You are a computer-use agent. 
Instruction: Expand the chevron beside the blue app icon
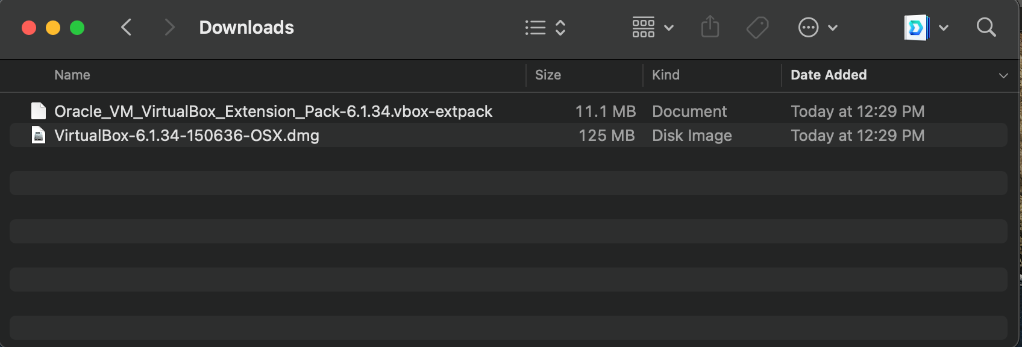[x=944, y=28]
